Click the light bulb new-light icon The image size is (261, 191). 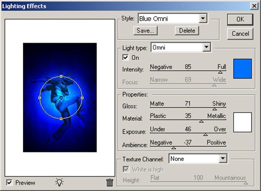coord(60,182)
